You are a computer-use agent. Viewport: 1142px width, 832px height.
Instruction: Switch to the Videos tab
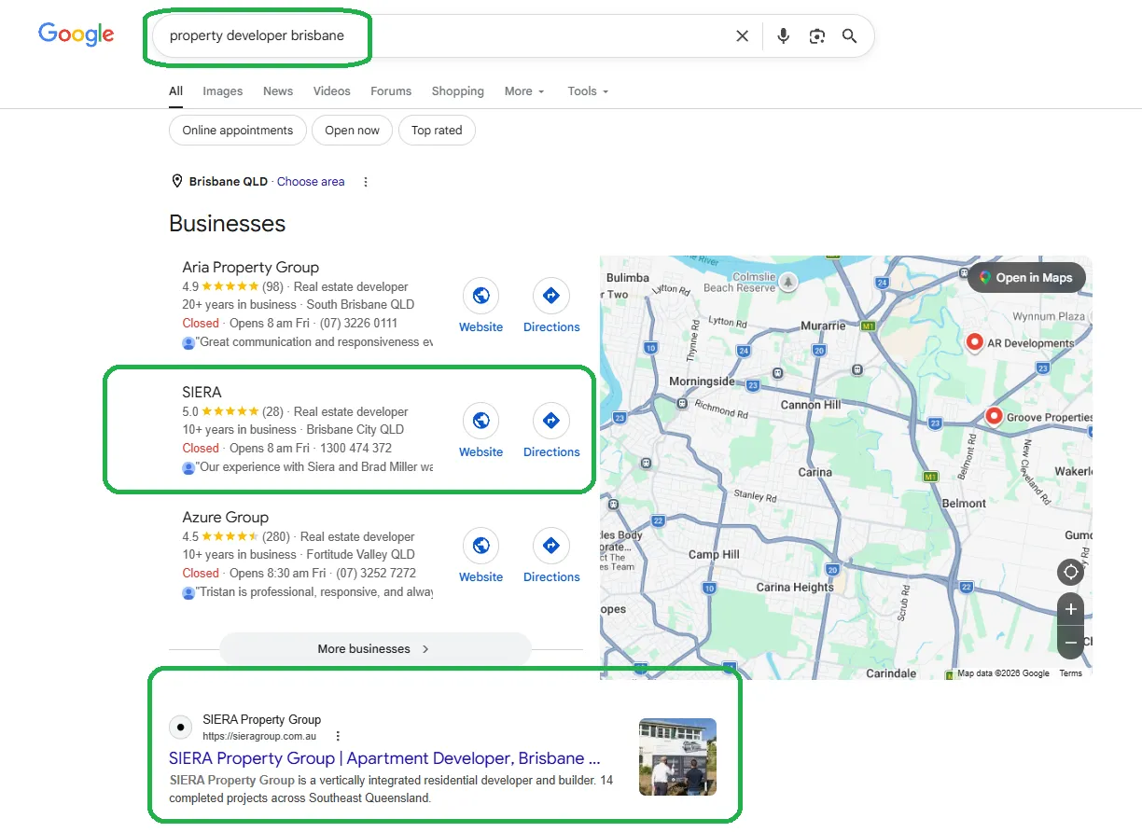pos(332,91)
